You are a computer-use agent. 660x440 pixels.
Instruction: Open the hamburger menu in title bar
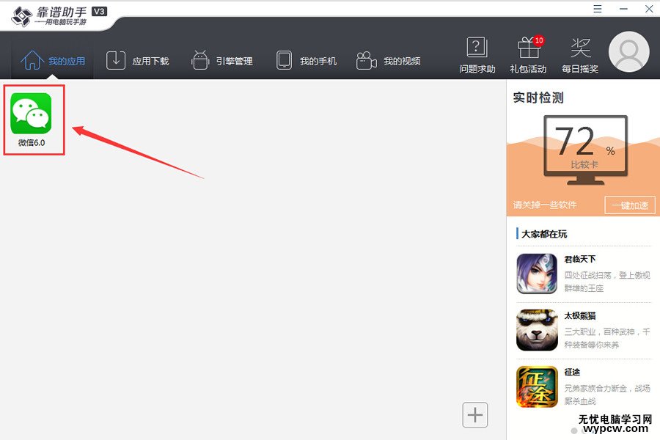[597, 9]
